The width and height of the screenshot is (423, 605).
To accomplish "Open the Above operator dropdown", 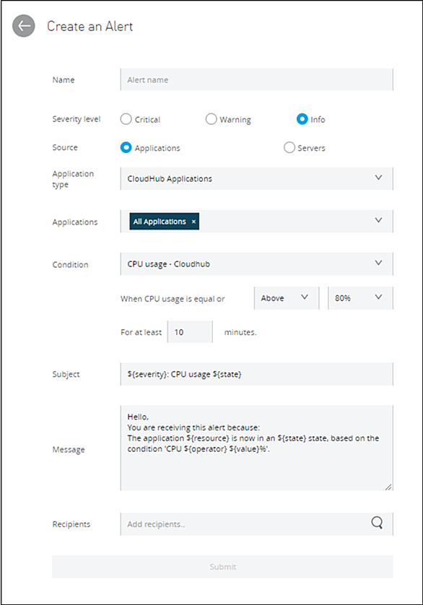I will (287, 298).
